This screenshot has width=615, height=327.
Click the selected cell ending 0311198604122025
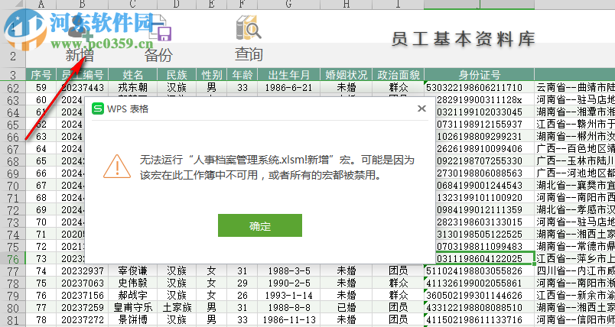pyautogui.click(x=485, y=258)
